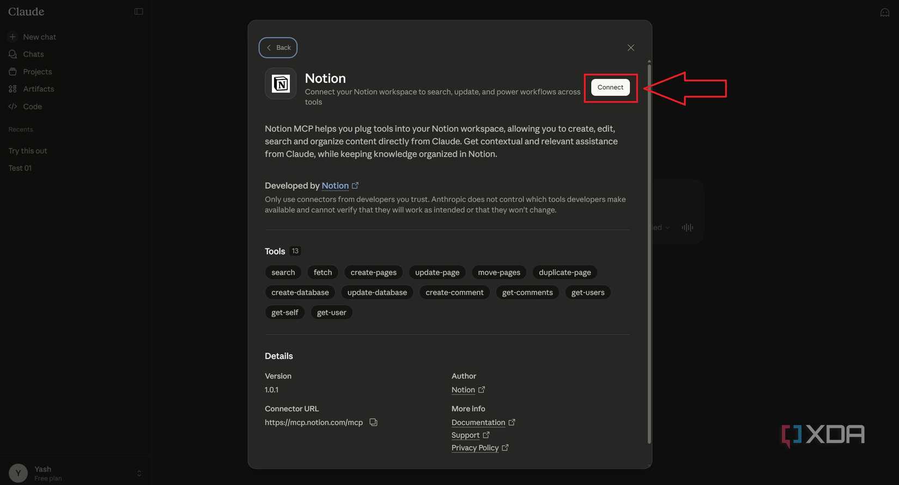Click the Details section heading

(x=279, y=356)
